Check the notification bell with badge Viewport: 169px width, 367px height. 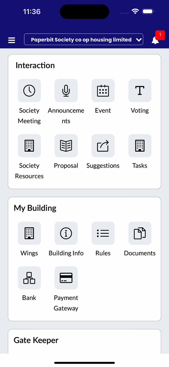click(x=155, y=40)
